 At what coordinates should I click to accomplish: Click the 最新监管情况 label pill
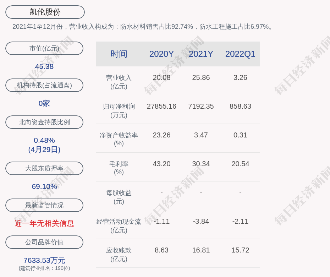coord(44,205)
